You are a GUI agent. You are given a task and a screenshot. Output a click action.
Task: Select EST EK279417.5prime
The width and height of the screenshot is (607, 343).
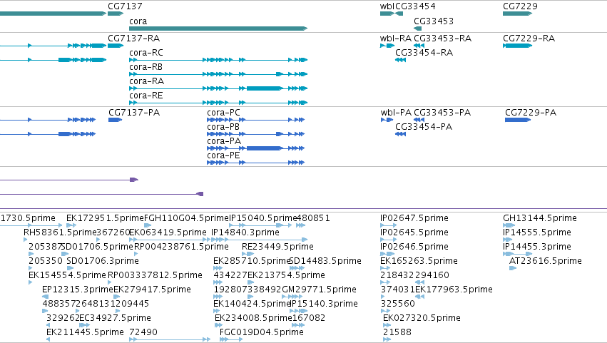coord(152,290)
